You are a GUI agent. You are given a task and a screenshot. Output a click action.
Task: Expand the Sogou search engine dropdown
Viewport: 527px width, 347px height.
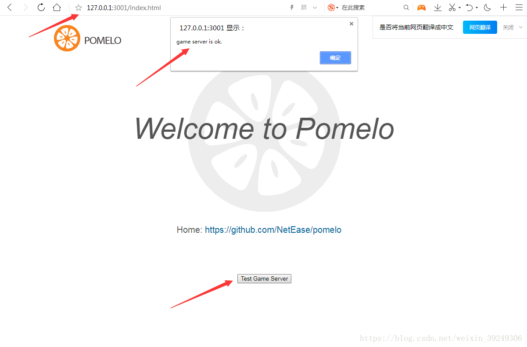point(337,8)
